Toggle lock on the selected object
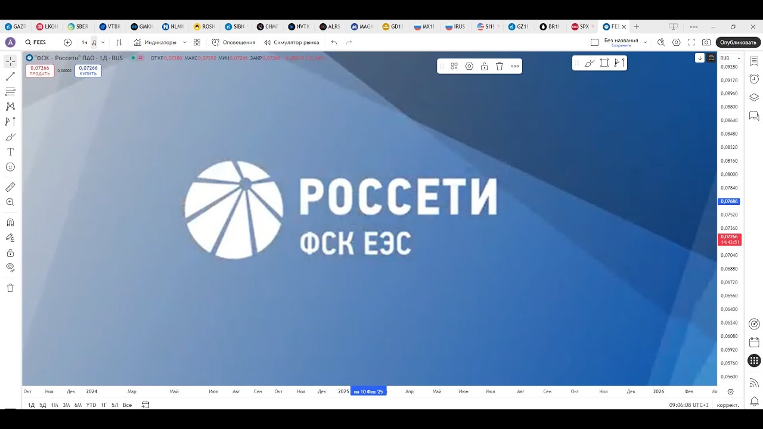 click(485, 66)
